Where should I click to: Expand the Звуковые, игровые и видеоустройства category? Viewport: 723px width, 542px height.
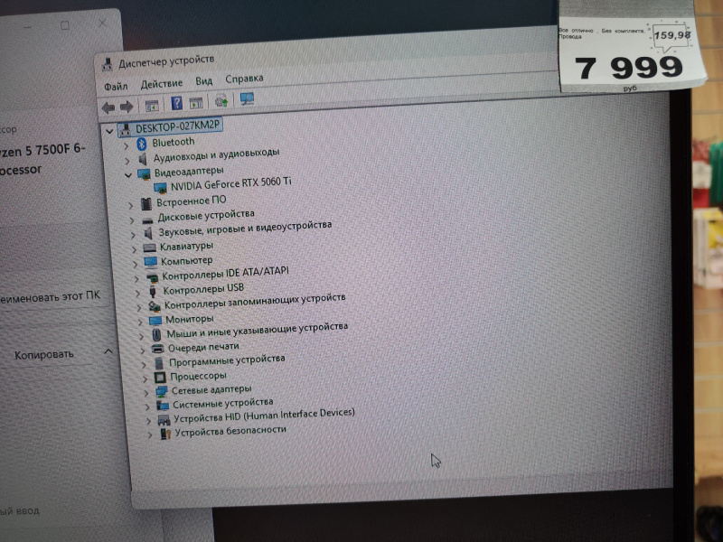point(133,235)
